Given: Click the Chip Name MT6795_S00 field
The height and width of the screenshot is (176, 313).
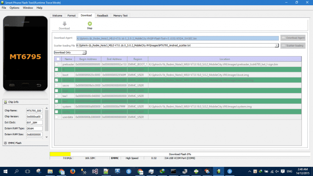Looking at the screenshot, I should [34, 111].
